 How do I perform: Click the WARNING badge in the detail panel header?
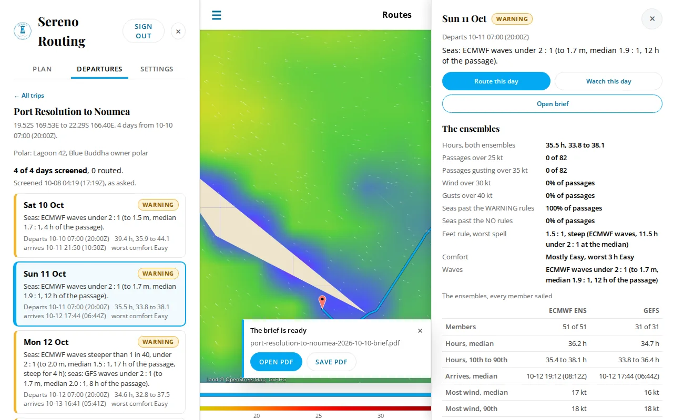click(x=512, y=19)
